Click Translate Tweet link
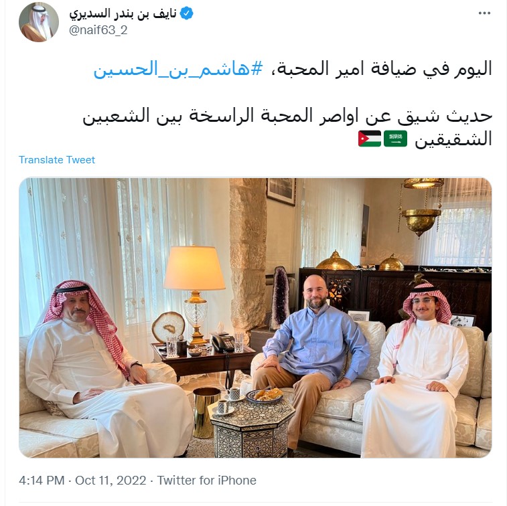The height and width of the screenshot is (506, 507). coord(57,159)
